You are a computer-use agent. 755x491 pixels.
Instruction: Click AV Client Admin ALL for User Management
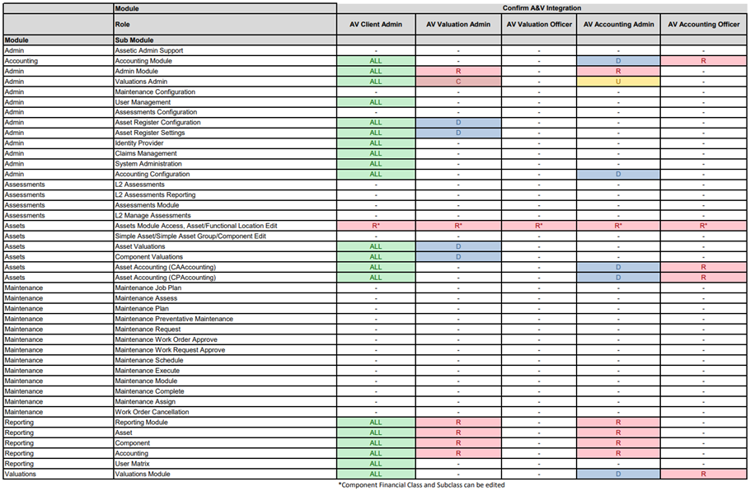(376, 102)
